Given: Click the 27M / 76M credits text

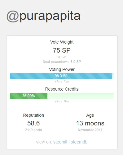Looking at the screenshot, I should pyautogui.click(x=62, y=101).
